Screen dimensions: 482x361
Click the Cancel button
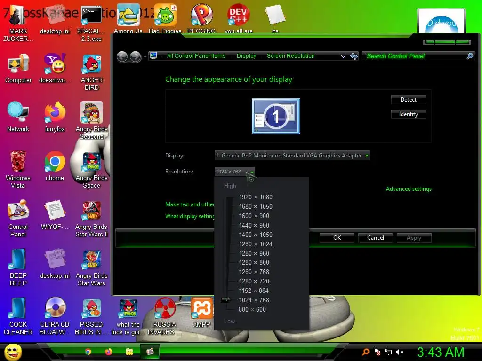click(375, 237)
